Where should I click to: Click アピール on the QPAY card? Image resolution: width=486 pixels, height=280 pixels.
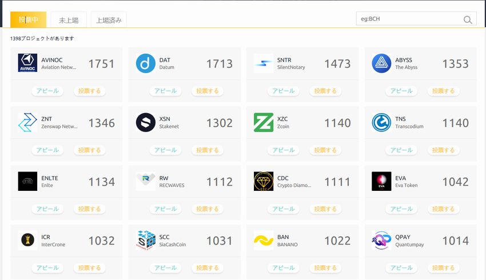401,267
